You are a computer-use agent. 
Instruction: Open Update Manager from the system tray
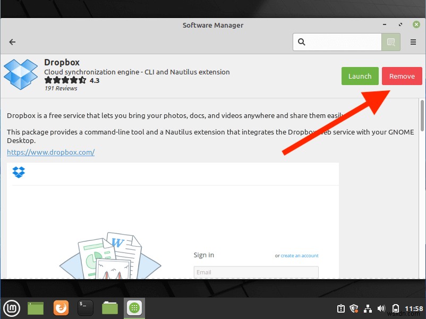click(340, 308)
